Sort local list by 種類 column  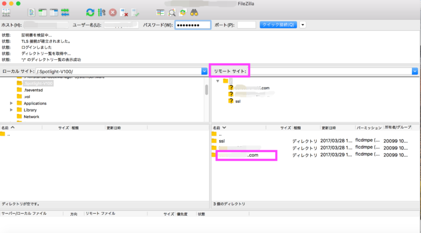click(x=87, y=128)
